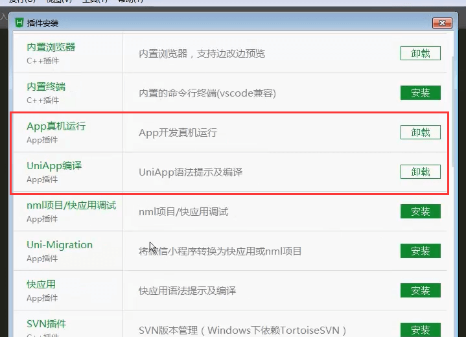Install the Uni-Migration plugin

click(x=420, y=251)
